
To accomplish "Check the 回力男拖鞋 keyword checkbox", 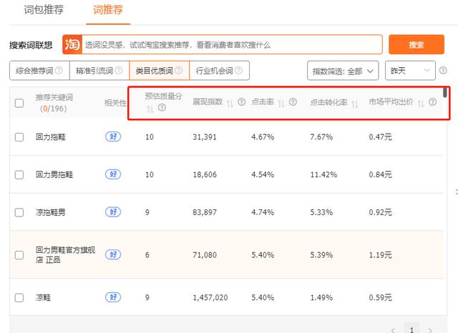I will [x=19, y=174].
